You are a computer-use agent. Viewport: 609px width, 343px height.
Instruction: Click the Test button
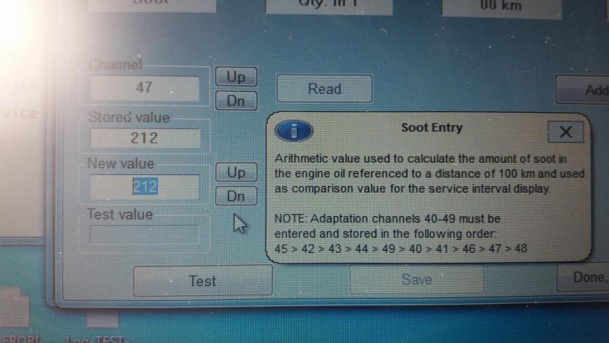point(202,281)
